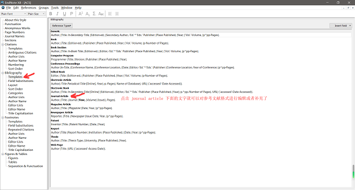The image size is (355, 190).
Task: Select Templates under Bibliography
Action: coord(15,77)
